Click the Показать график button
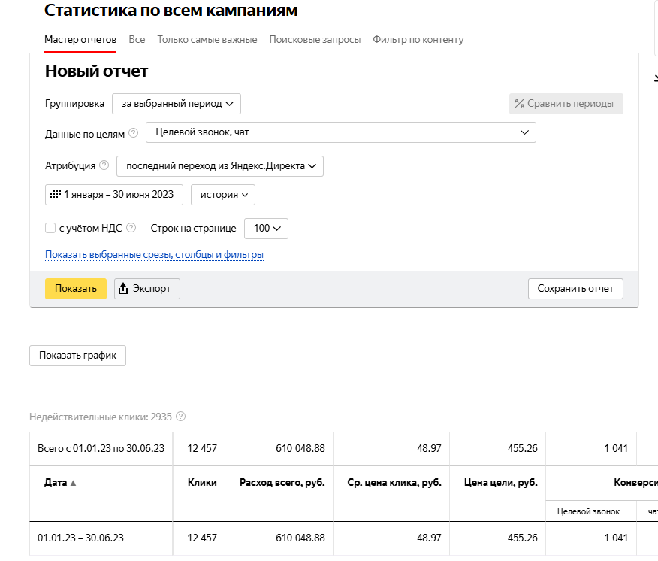This screenshot has height=561, width=658. [77, 356]
